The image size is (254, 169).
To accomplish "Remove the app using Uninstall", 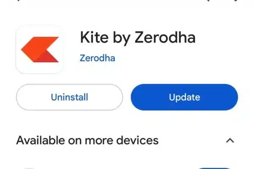I will [x=69, y=97].
